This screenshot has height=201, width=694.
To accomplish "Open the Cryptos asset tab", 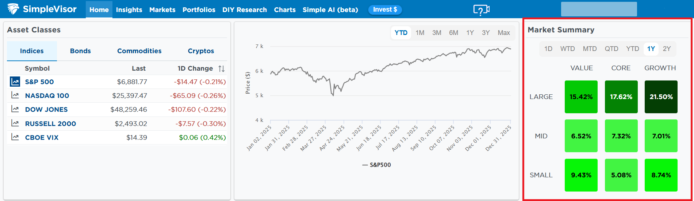I will (201, 51).
